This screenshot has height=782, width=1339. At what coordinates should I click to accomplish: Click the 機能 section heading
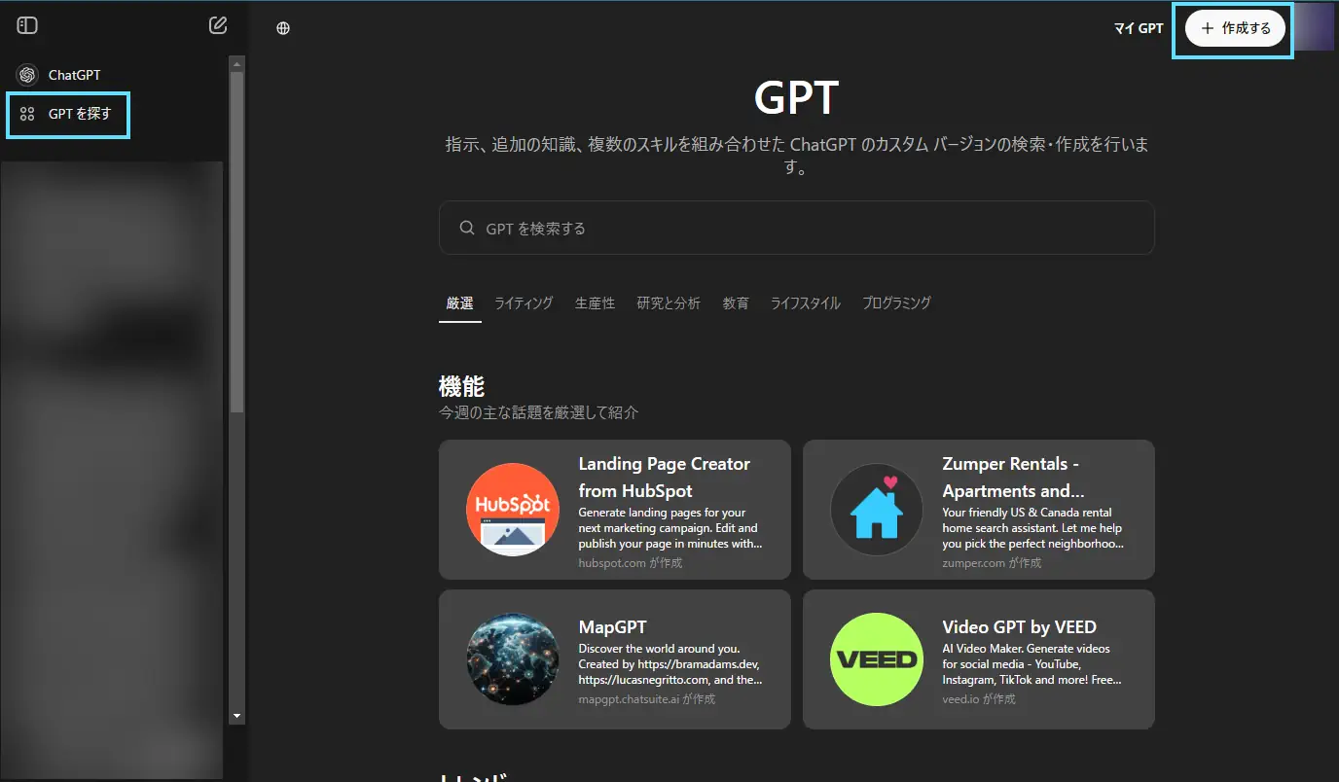461,385
